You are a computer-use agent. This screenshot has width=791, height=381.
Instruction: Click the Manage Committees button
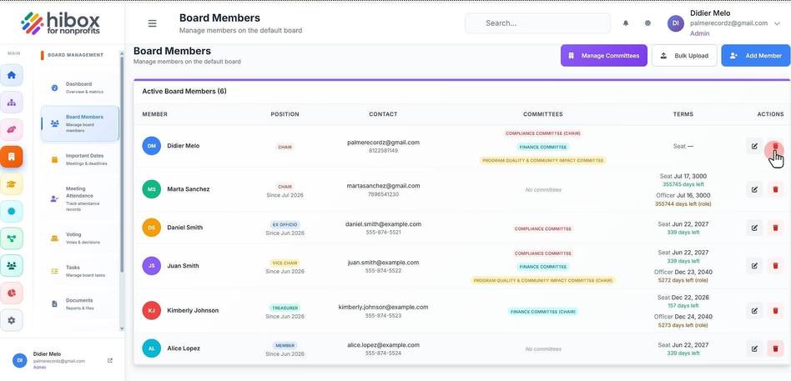[604, 55]
